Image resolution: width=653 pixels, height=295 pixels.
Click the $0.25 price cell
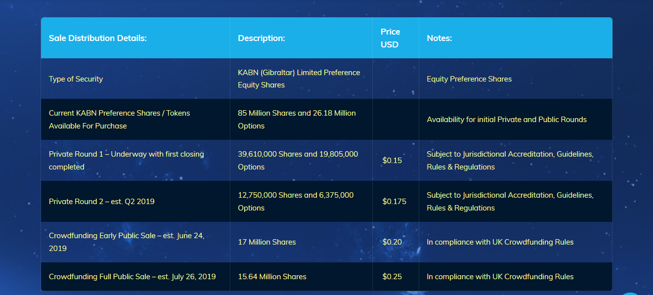point(392,277)
